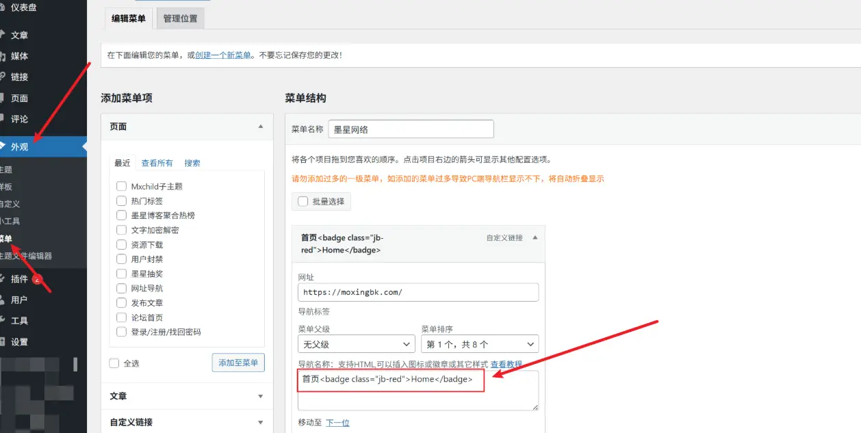This screenshot has height=433, width=861.
Task: Click the 添加至菜单 button
Action: (237, 363)
